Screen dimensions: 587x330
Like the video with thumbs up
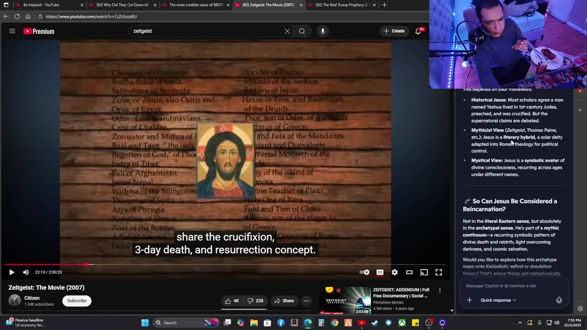(x=232, y=301)
